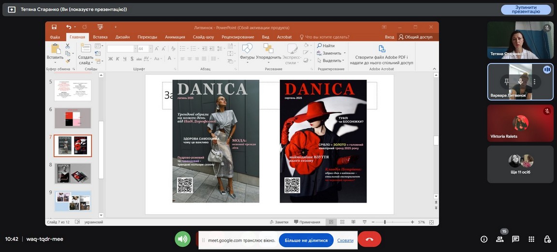Open the Упорядочить arrange menu
Screen dimensions: 557x252
click(268, 54)
